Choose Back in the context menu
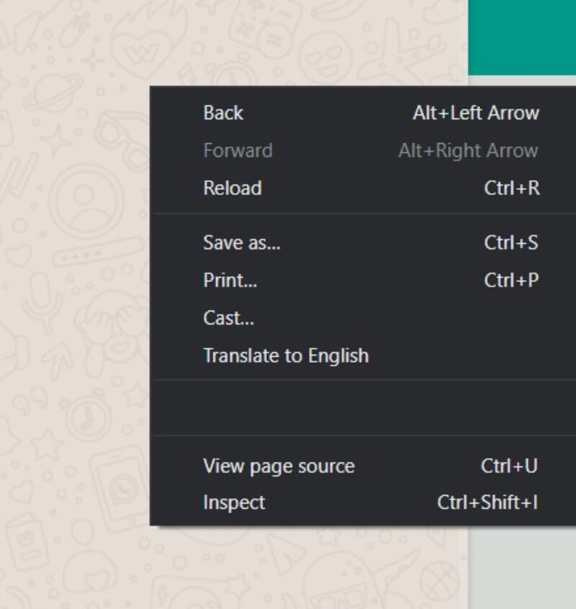Screen dimensions: 576x609 coord(364,113)
